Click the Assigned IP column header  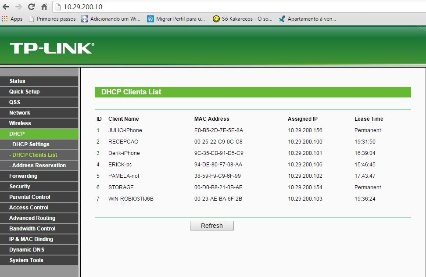click(303, 119)
